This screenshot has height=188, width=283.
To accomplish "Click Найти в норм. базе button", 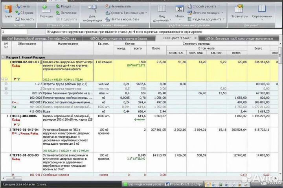I will tap(121, 18).
